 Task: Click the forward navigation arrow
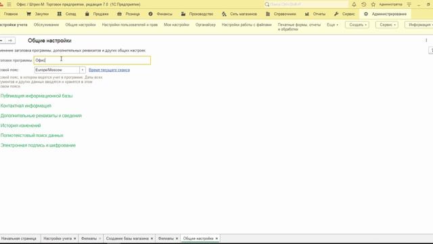click(x=10, y=41)
